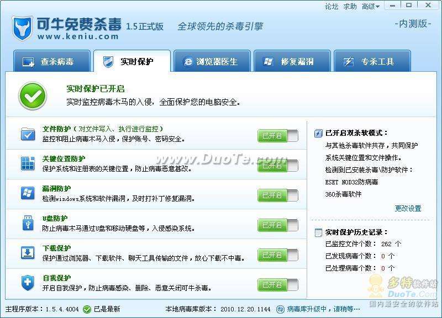442x318 pixels.
Task: Switch to the 专杀工具 tab
Action: coord(372,61)
